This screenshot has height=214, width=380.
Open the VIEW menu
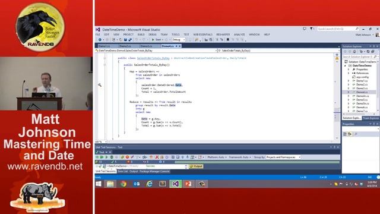116,34
